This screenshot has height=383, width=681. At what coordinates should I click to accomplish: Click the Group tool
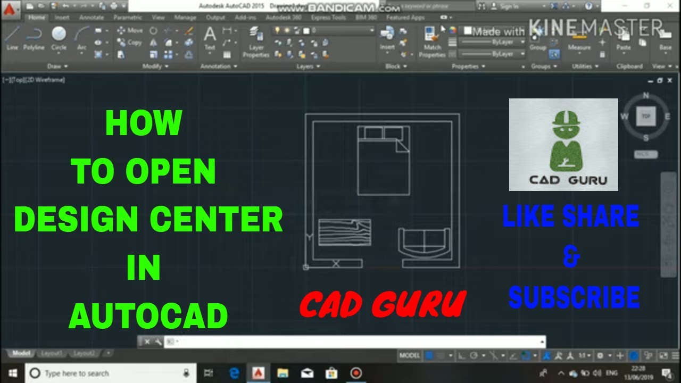pyautogui.click(x=537, y=38)
